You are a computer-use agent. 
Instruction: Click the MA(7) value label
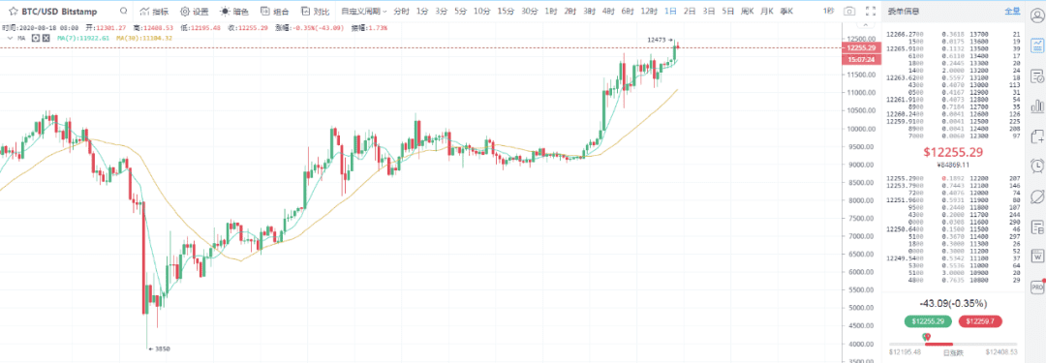[x=83, y=38]
